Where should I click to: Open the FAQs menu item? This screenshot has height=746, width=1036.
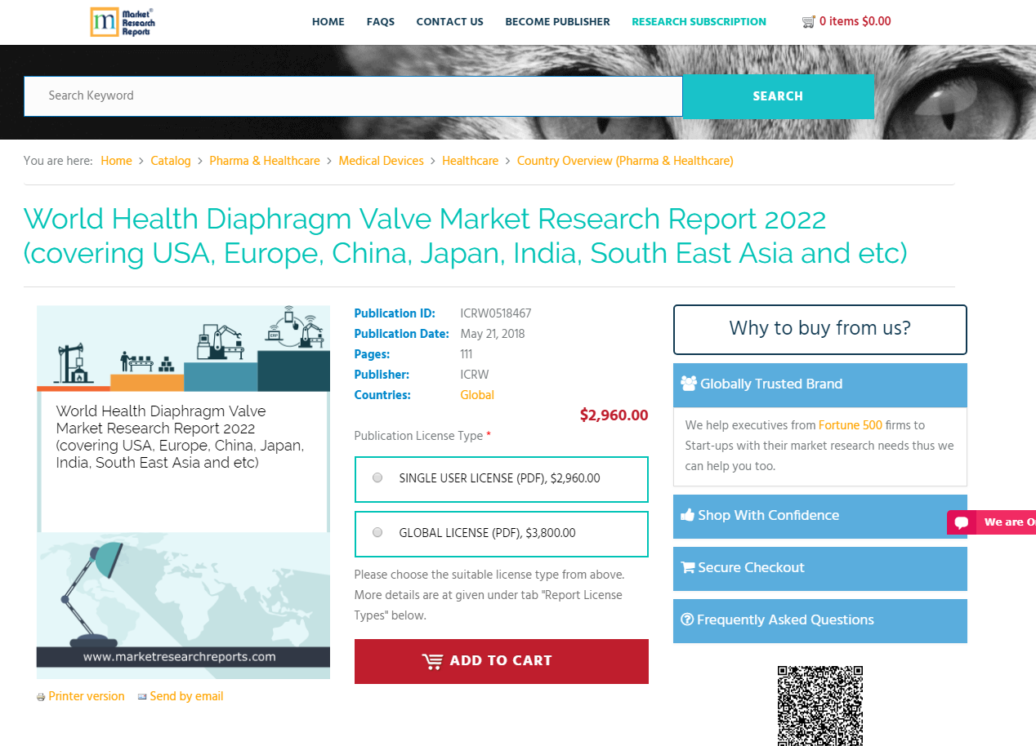coord(380,22)
